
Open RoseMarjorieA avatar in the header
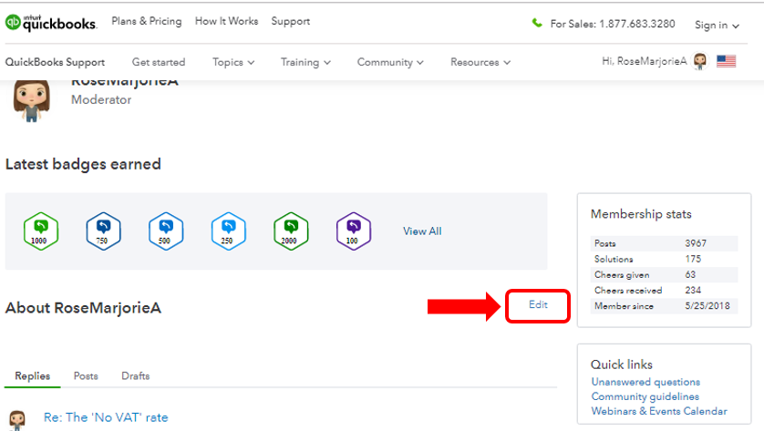pyautogui.click(x=700, y=61)
